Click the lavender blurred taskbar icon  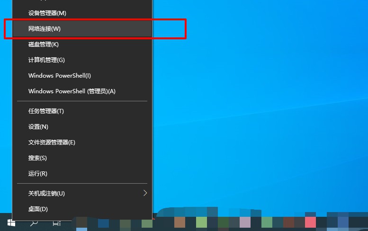(x=245, y=222)
